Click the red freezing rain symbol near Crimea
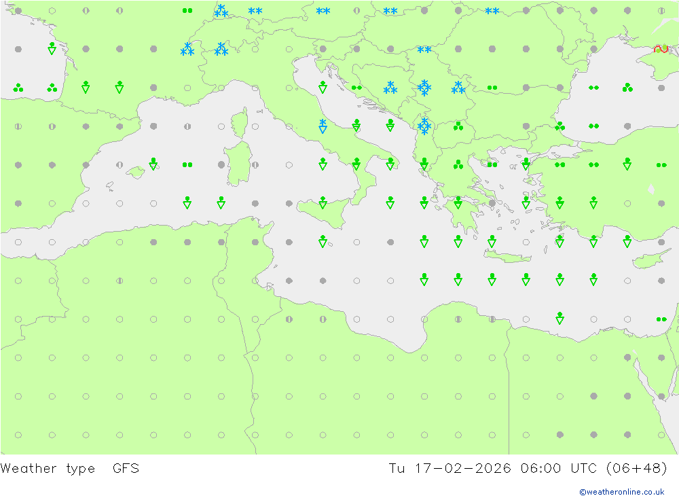 660,49
